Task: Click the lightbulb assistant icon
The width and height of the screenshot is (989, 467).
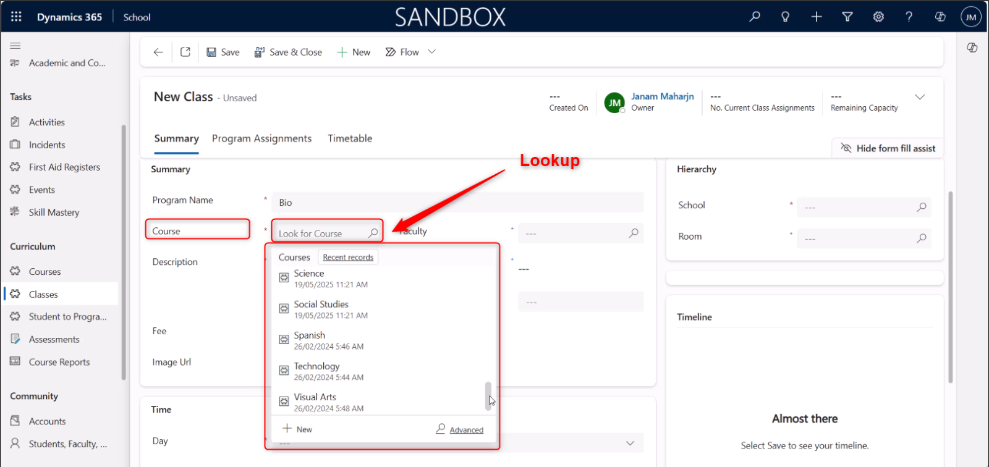Action: [x=785, y=17]
